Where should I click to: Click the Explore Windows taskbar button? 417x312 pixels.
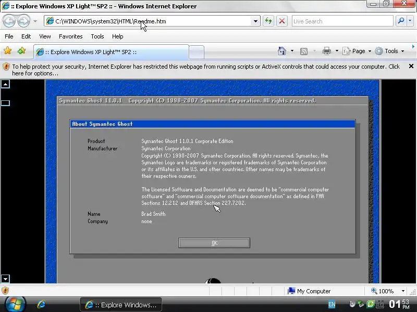click(121, 305)
